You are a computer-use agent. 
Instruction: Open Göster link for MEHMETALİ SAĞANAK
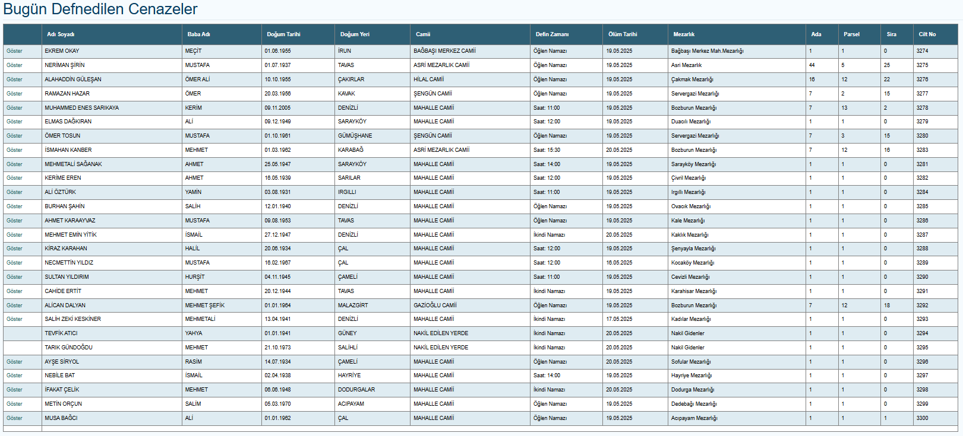pyautogui.click(x=14, y=164)
